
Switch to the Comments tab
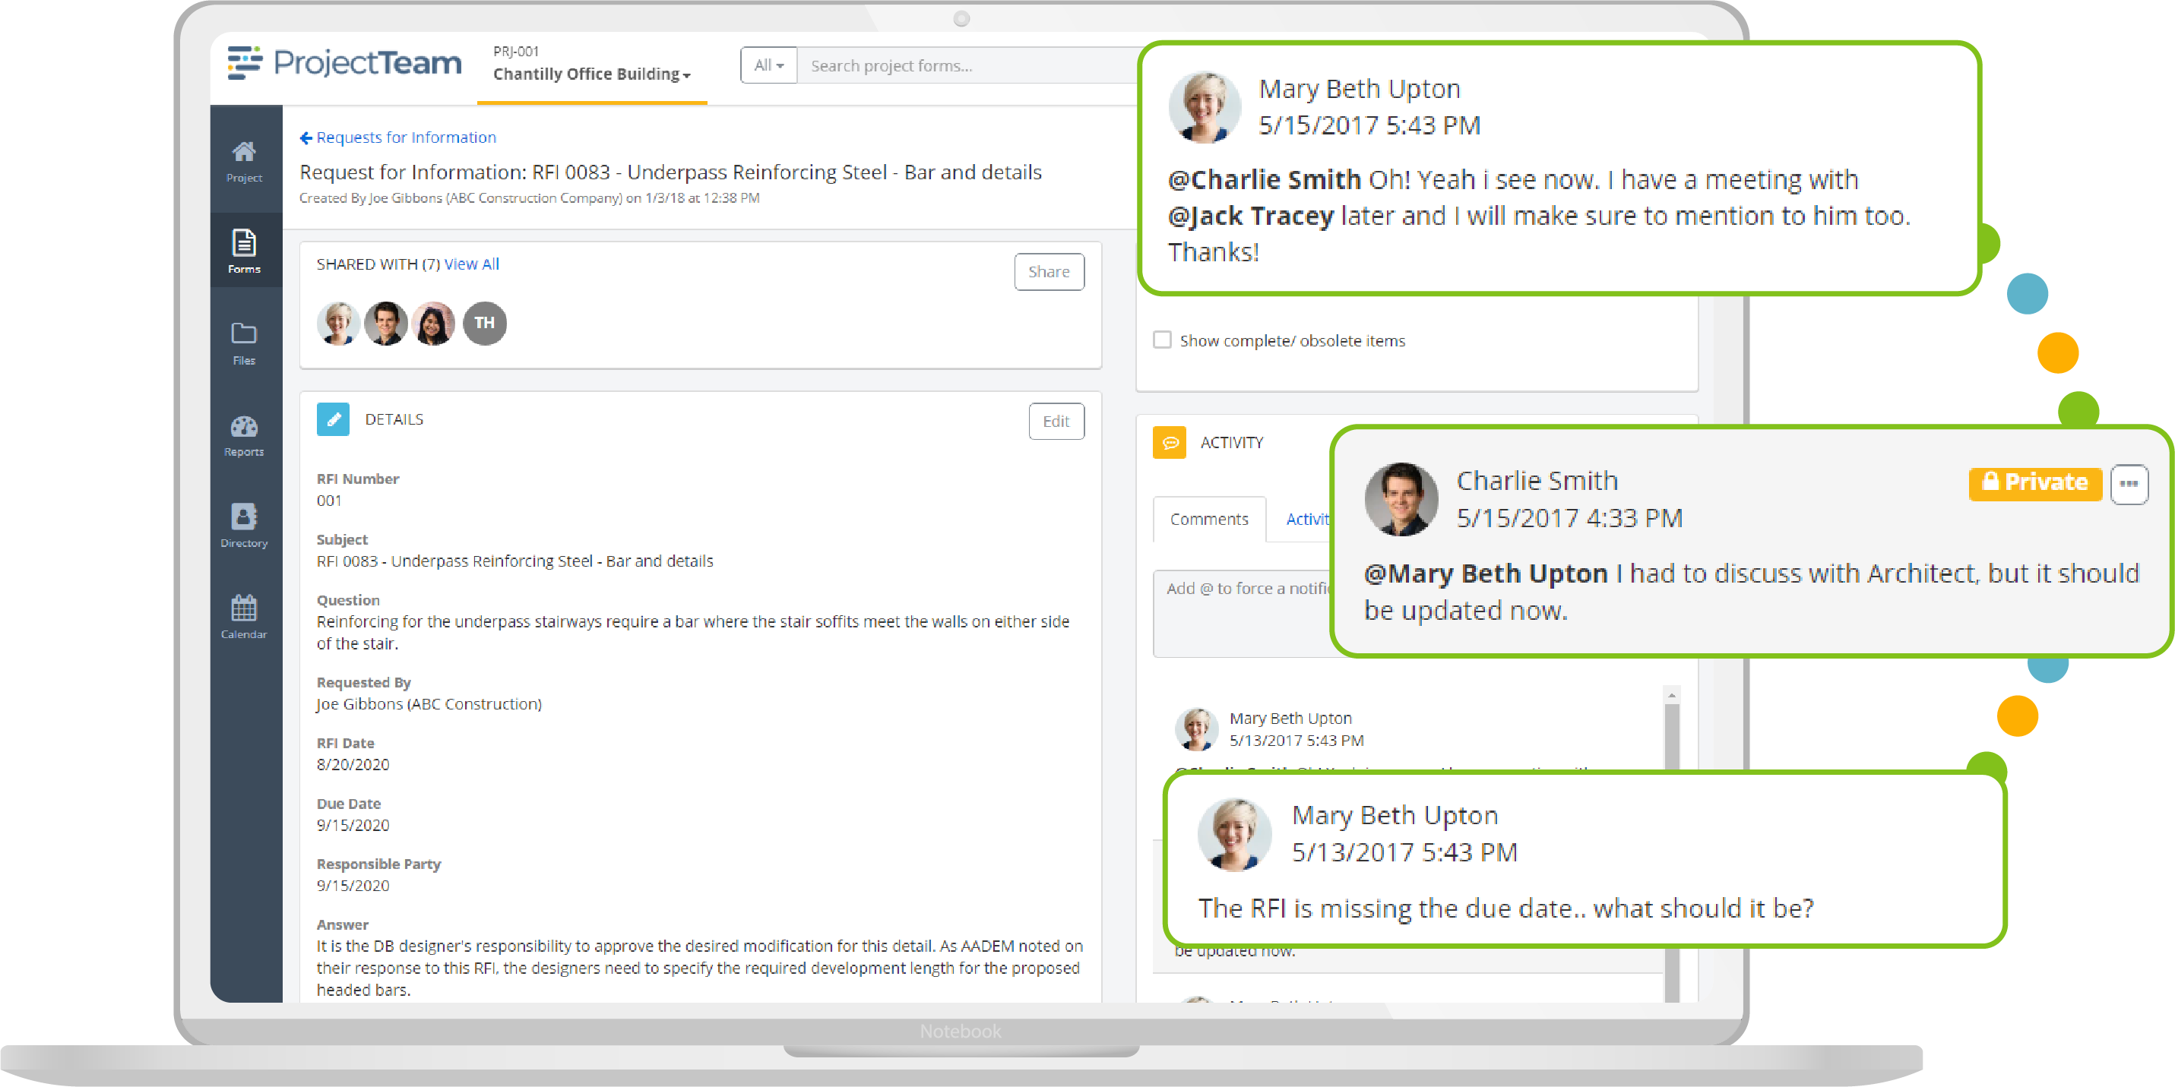(x=1208, y=519)
